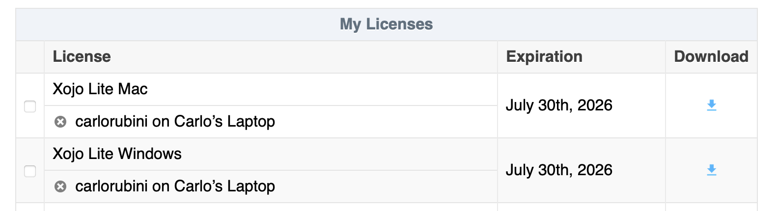The image size is (778, 211).
Task: Open the Xojo Lite Windows license name
Action: pyautogui.click(x=117, y=154)
